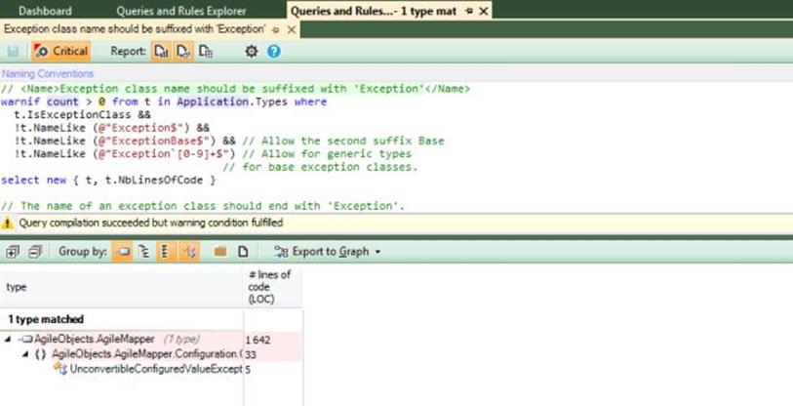Screen dimensions: 793x406
Task: Close the '1 type mat' tab
Action: (484, 11)
